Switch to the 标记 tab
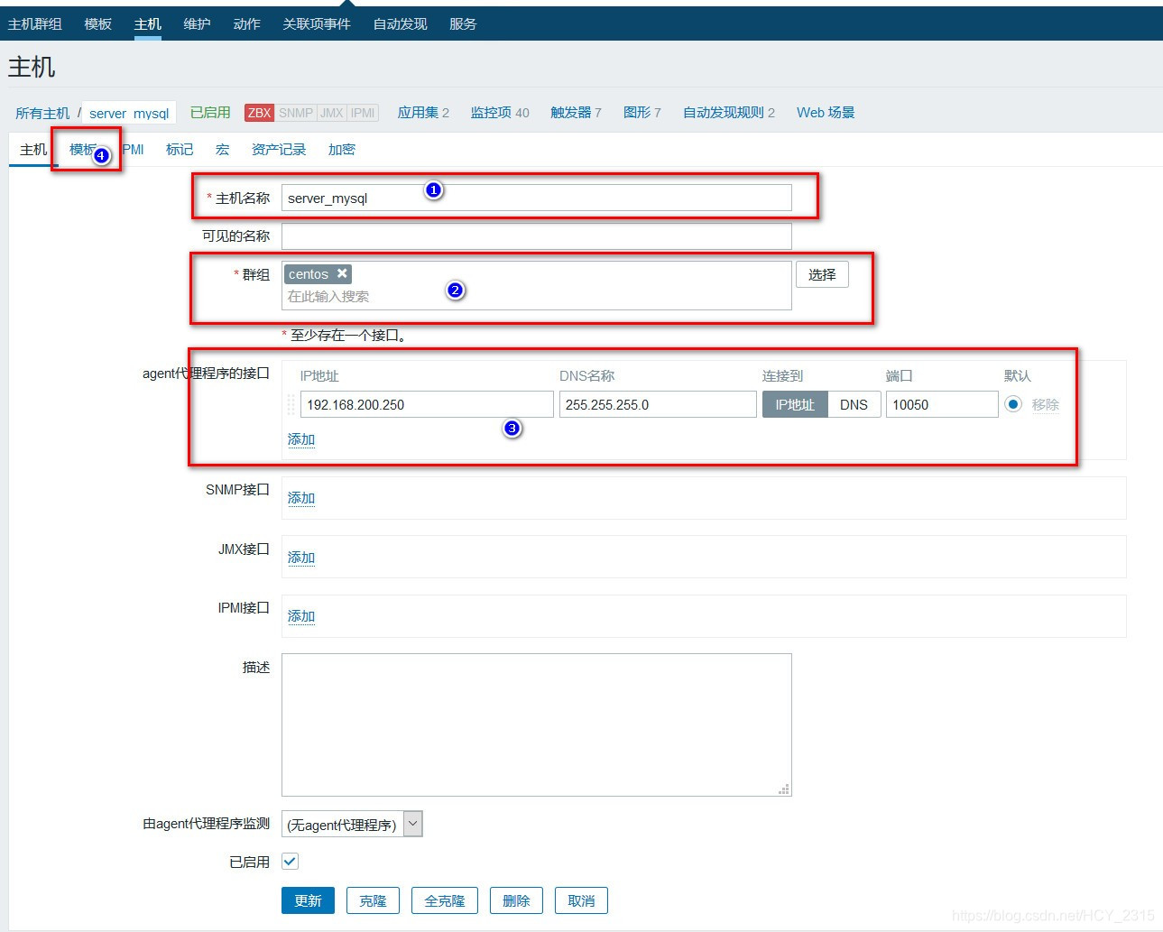Viewport: 1163px width, 932px height. (x=180, y=149)
